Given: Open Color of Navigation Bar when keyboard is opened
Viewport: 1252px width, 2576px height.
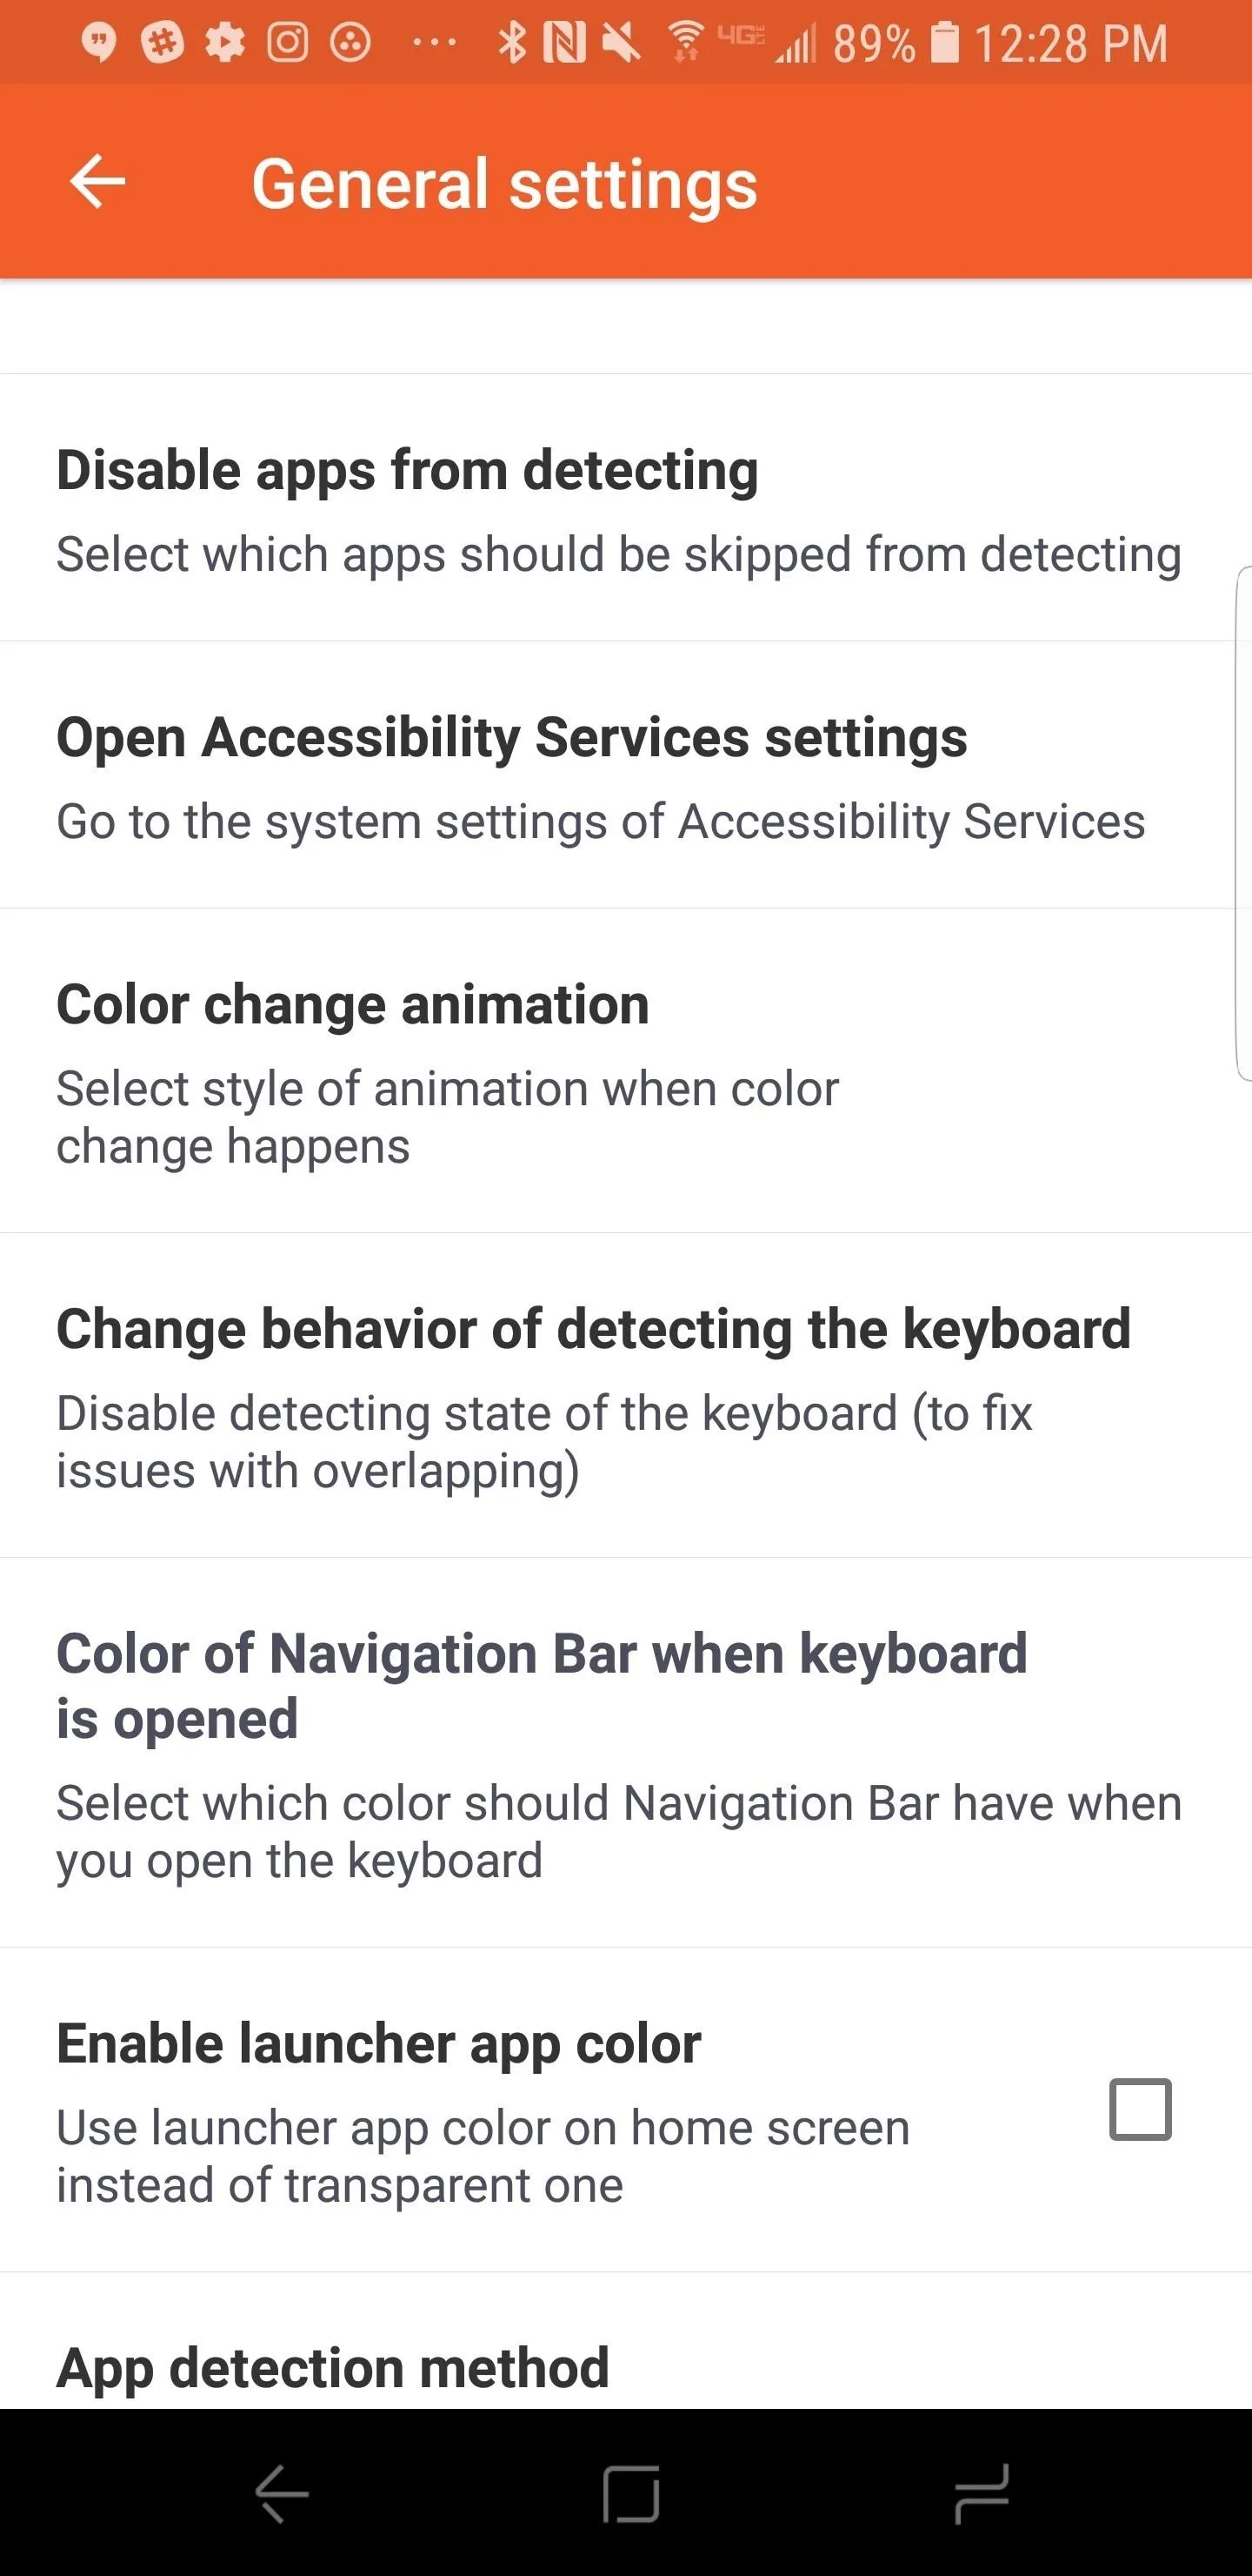Looking at the screenshot, I should pyautogui.click(x=625, y=1753).
